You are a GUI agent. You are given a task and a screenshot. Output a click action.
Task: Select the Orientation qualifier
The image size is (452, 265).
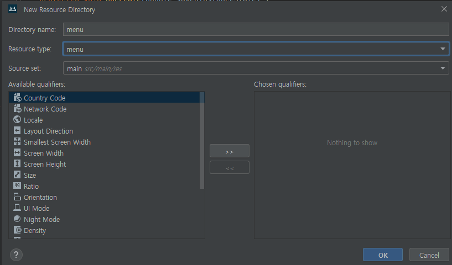(x=105, y=197)
